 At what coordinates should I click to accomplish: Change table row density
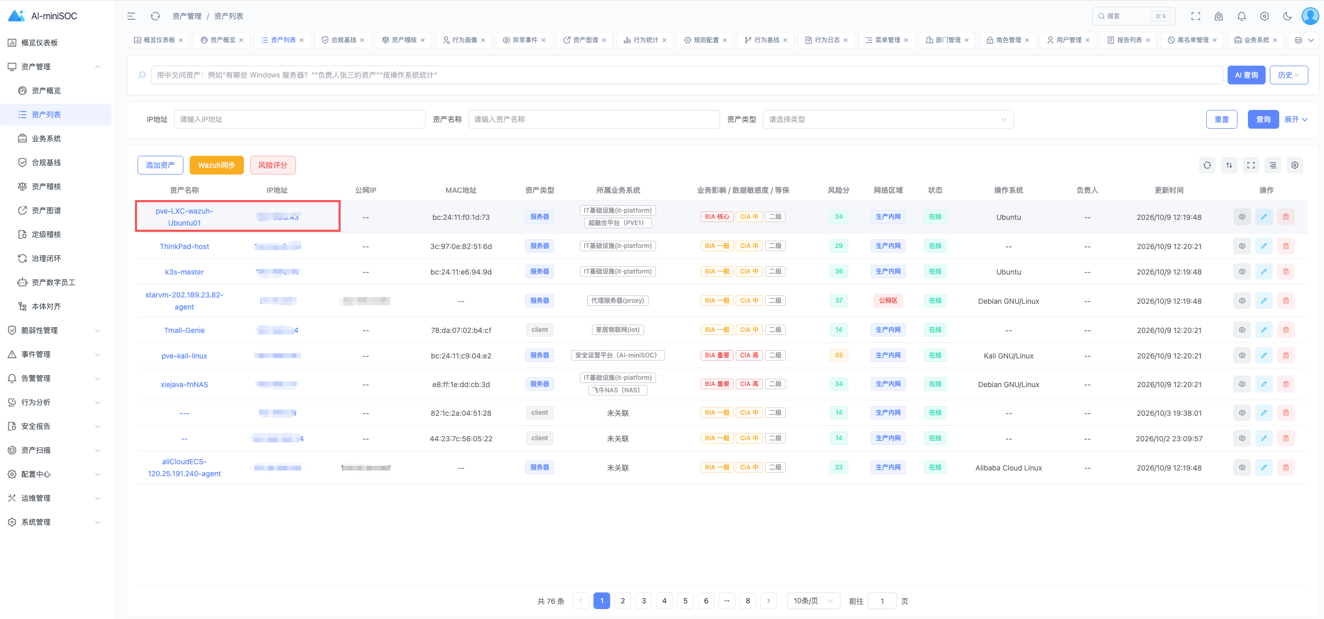tap(1273, 165)
